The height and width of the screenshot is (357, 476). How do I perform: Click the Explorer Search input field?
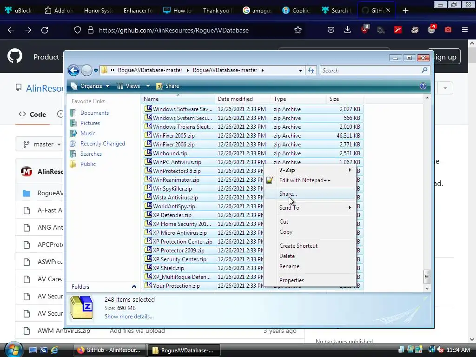pyautogui.click(x=370, y=71)
